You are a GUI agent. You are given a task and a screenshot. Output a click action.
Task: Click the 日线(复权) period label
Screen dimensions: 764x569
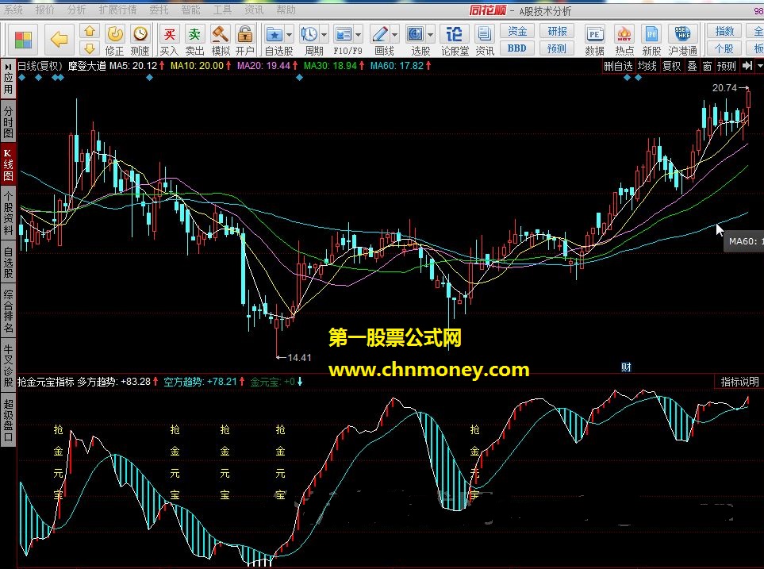(x=40, y=66)
